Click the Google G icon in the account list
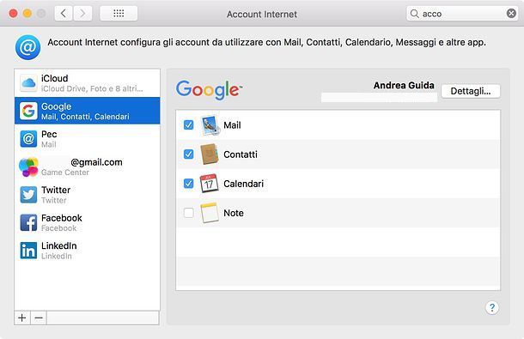This screenshot has height=339, width=524. click(x=28, y=111)
